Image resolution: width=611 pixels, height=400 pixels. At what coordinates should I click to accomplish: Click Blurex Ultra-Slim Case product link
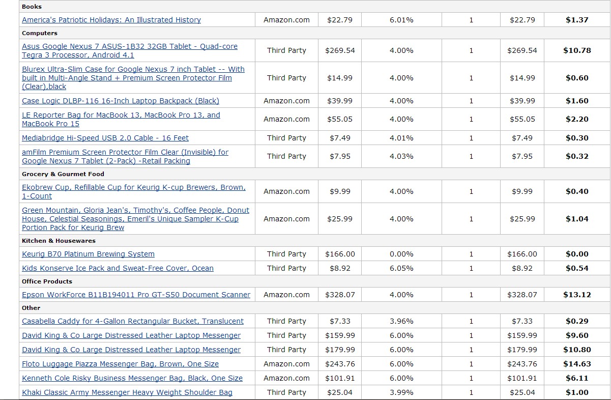point(133,78)
